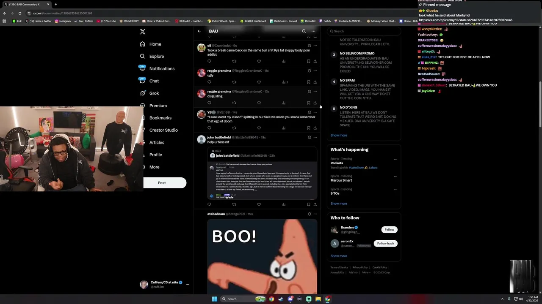This screenshot has width=542, height=304.
Task: Open File Explorer from the taskbar
Action: pyautogui.click(x=318, y=299)
